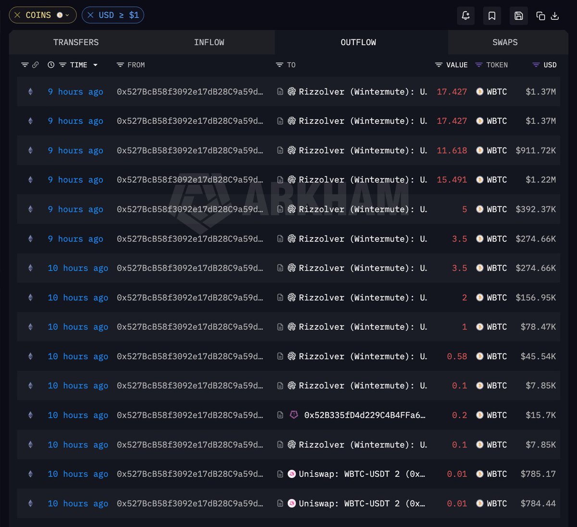This screenshot has width=577, height=527.
Task: Open the TIME sort dropdown arrow
Action: click(95, 65)
